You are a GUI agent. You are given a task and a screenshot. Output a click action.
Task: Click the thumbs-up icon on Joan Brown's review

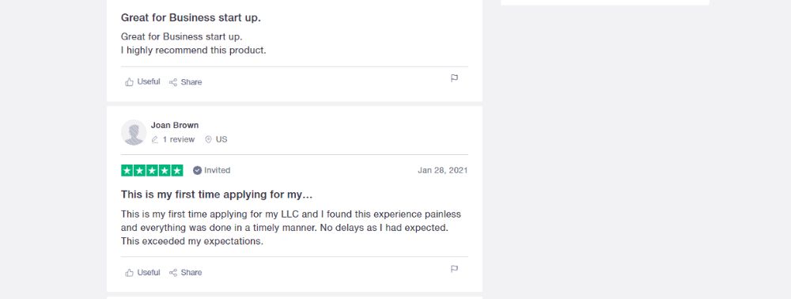pos(130,273)
